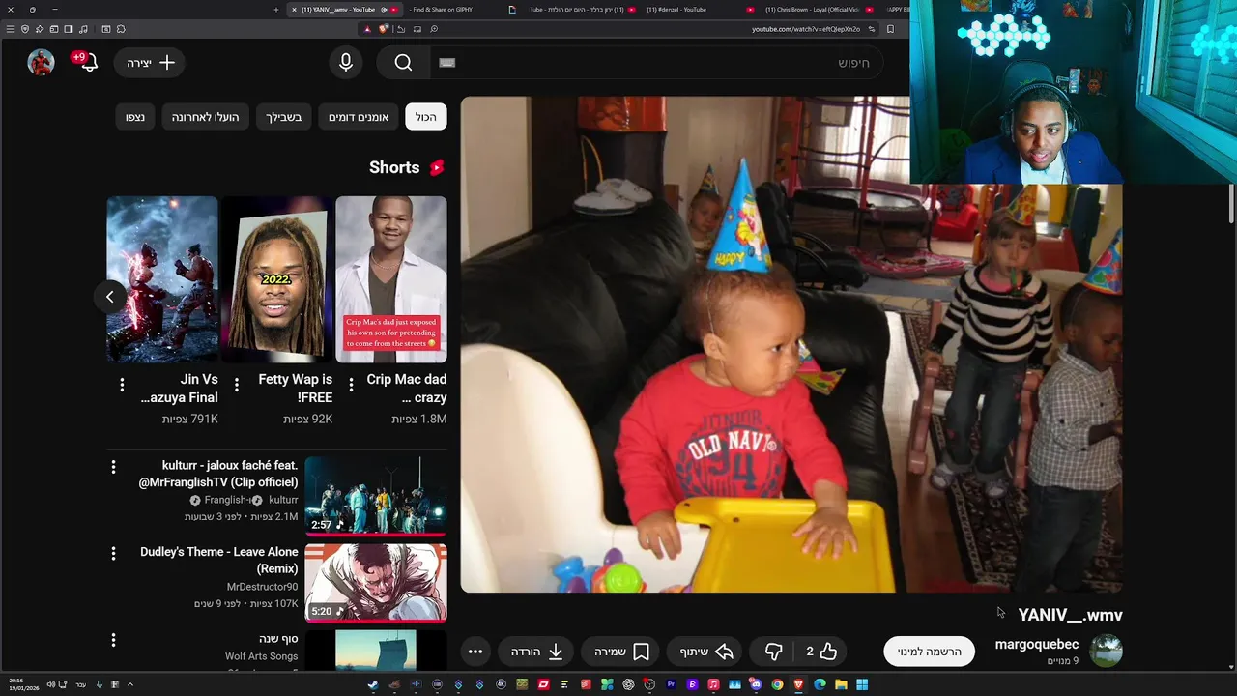Dislike the video with thumbs down
Image resolution: width=1237 pixels, height=696 pixels.
coord(774,652)
